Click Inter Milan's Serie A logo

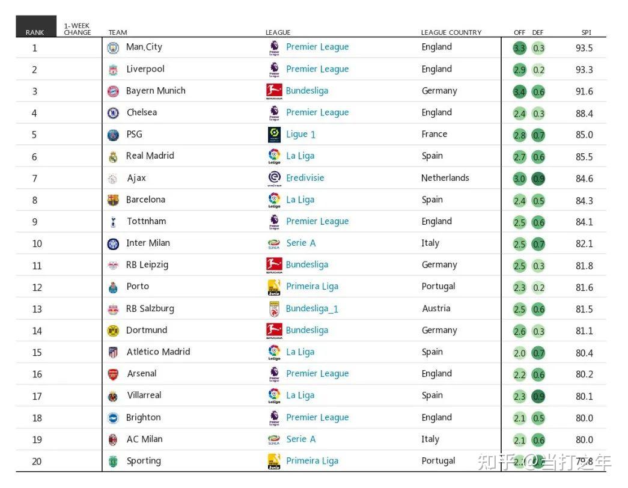(x=274, y=243)
